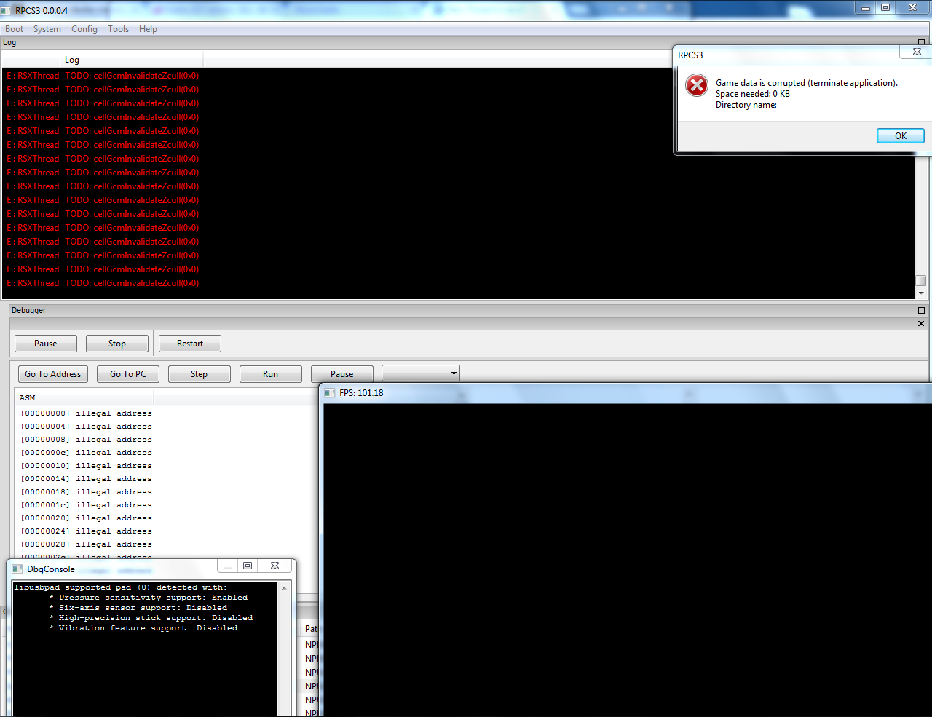Click the ASM column header
The image size is (932, 717).
28,397
